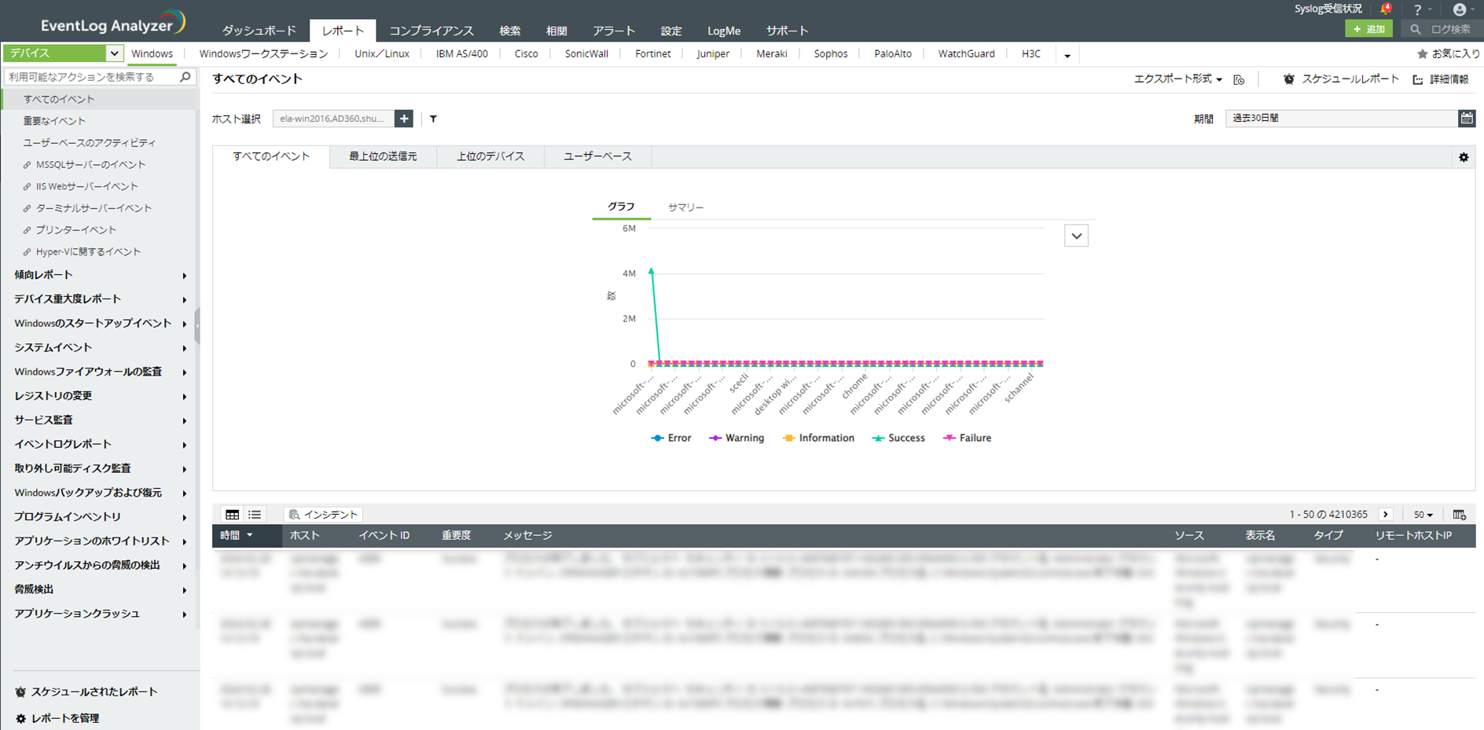Open the デバイス dropdown selector
The width and height of the screenshot is (1484, 730).
63,53
